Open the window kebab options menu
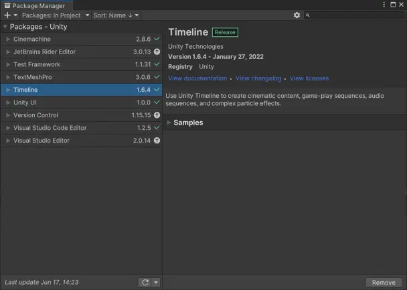407x290 pixels. 384,5
